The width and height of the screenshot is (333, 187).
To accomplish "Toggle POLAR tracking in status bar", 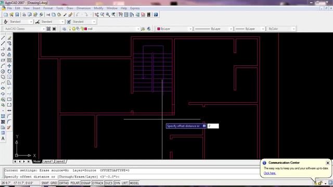I will click(75, 183).
